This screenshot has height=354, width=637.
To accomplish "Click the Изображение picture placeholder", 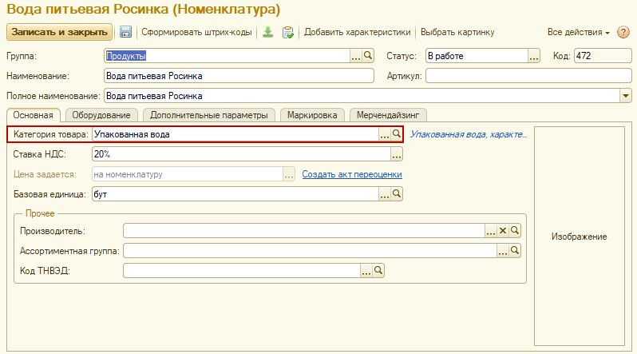I will click(580, 237).
